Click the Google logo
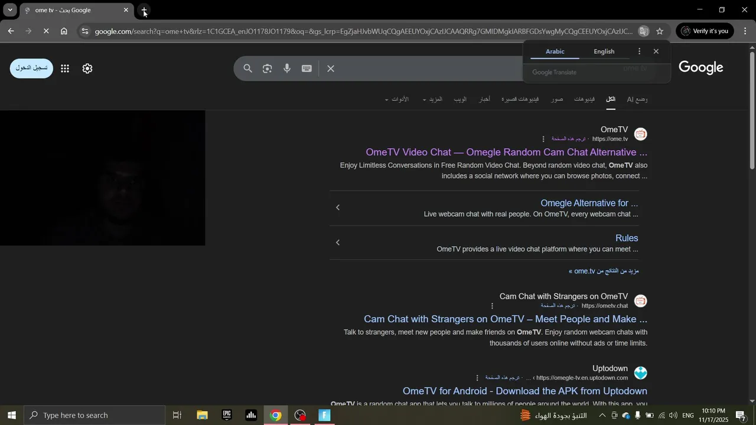Screen dimensions: 756x425 click(701, 68)
